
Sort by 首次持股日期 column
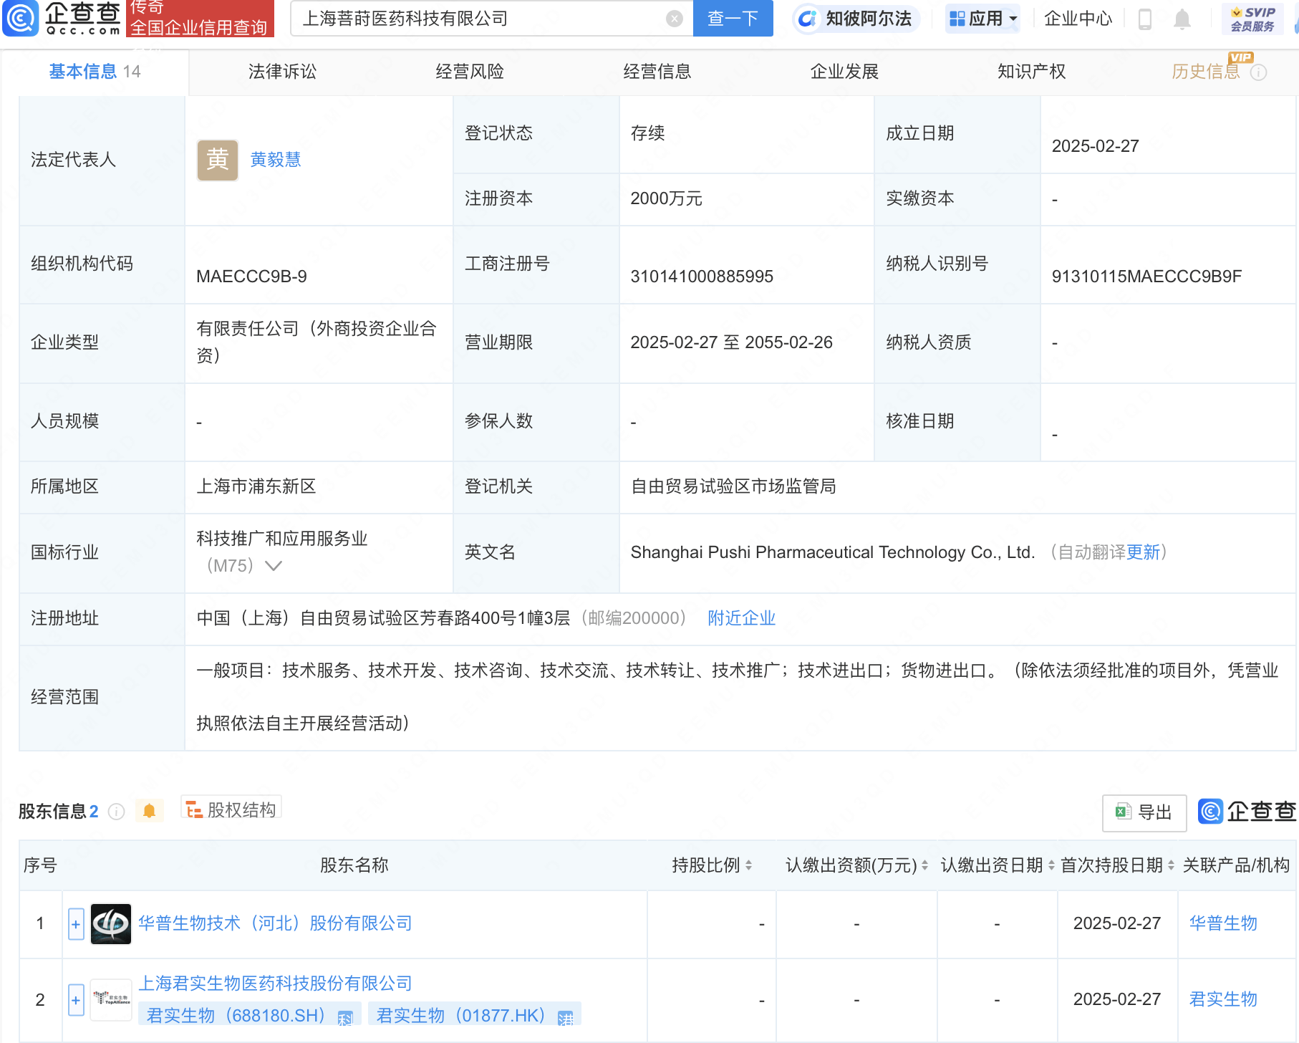[1171, 865]
